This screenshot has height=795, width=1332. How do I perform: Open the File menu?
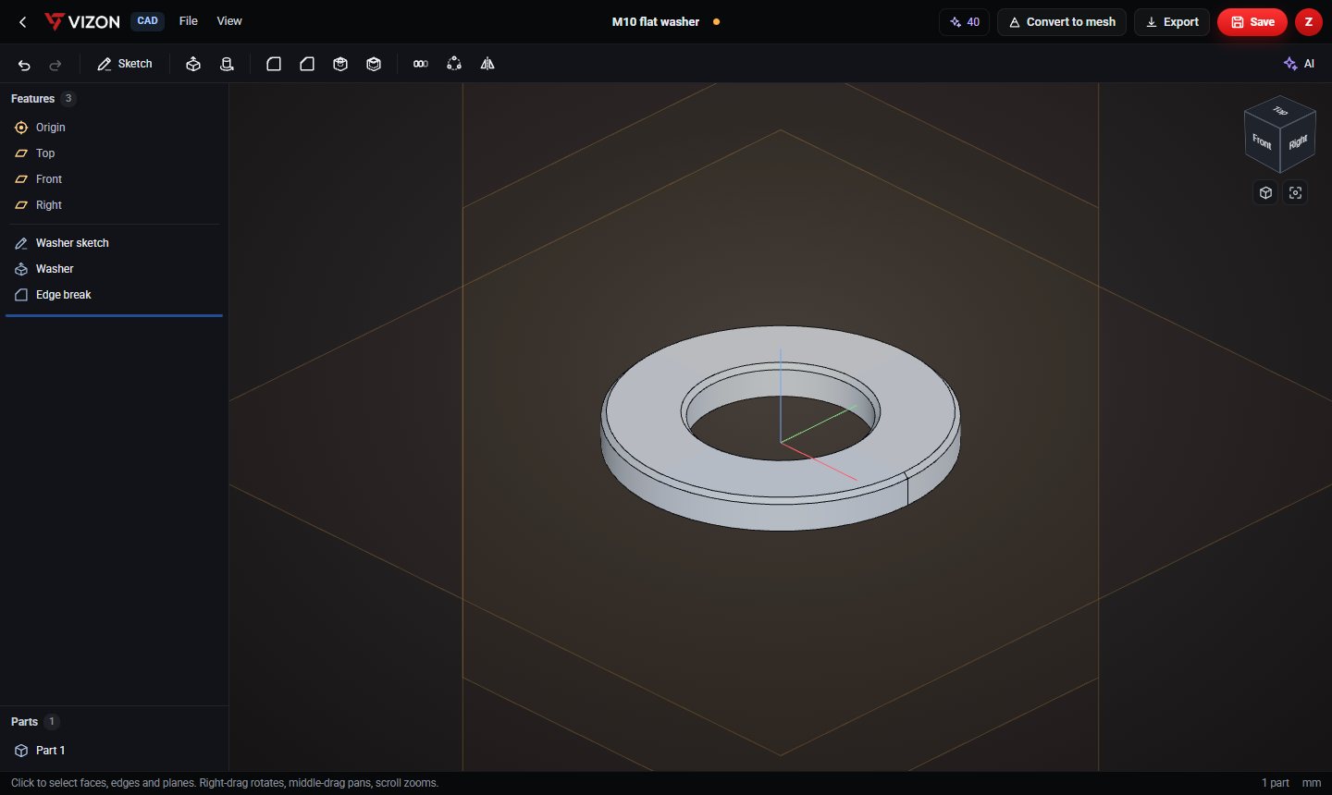point(189,21)
